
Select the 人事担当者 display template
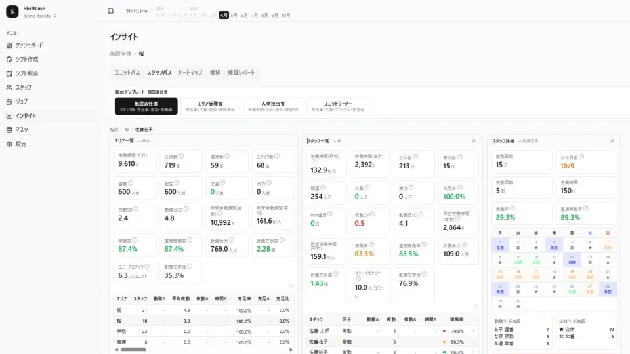point(272,106)
